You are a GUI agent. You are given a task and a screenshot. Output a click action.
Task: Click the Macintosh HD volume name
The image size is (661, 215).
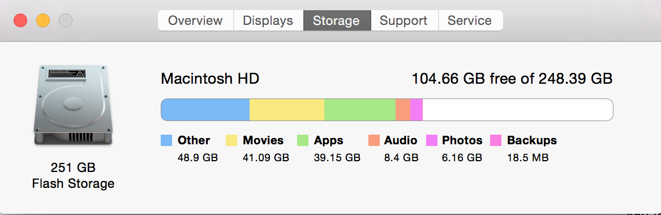click(x=210, y=79)
